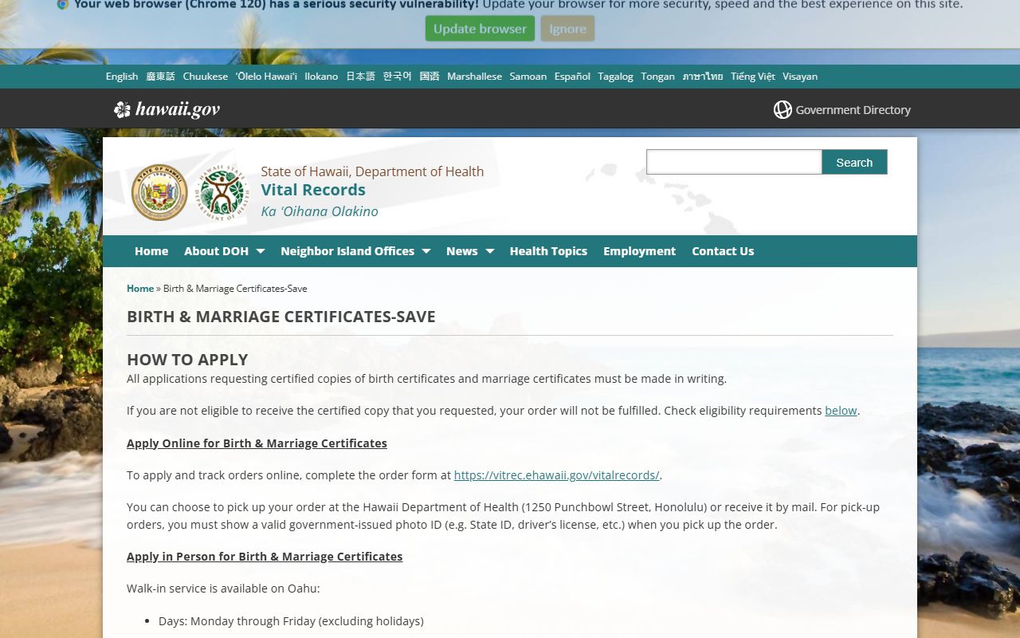1020x638 pixels.
Task: Switch language to Tongan
Action: [x=657, y=77]
